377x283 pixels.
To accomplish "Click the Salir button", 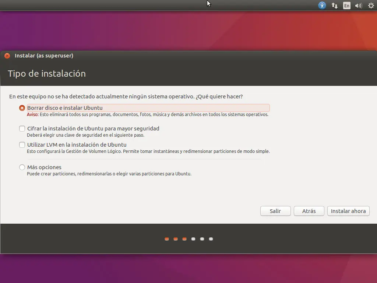I will click(x=275, y=211).
